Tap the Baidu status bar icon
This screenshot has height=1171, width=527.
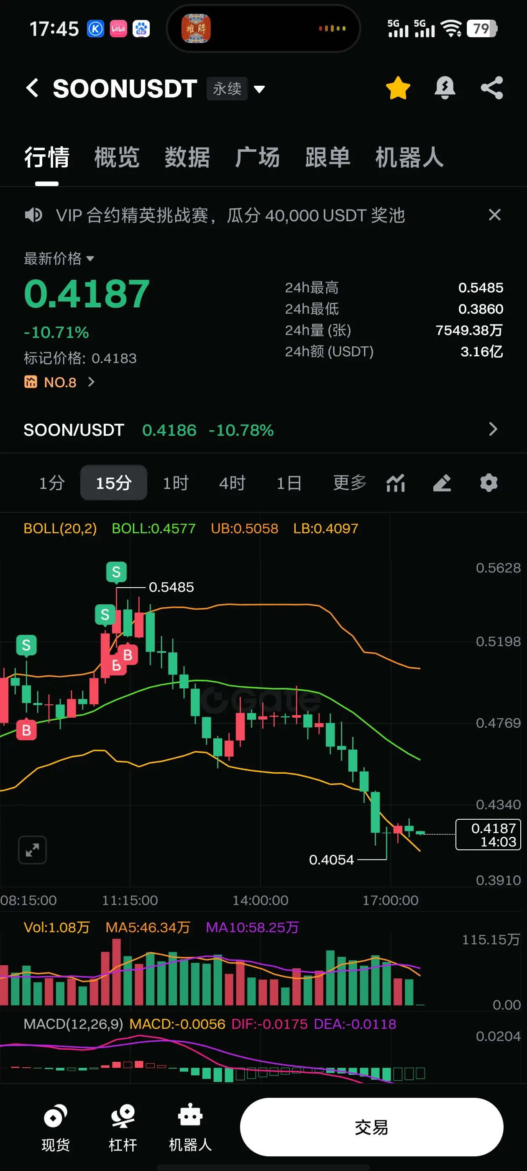pos(141,29)
